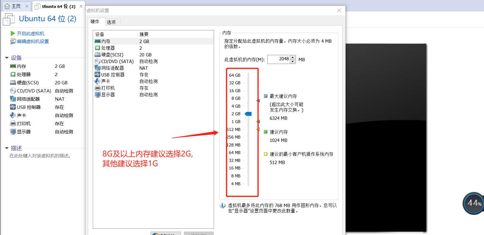This screenshot has width=484, height=235.
Task: Click the memory icon in dialog device list
Action: (x=98, y=41)
